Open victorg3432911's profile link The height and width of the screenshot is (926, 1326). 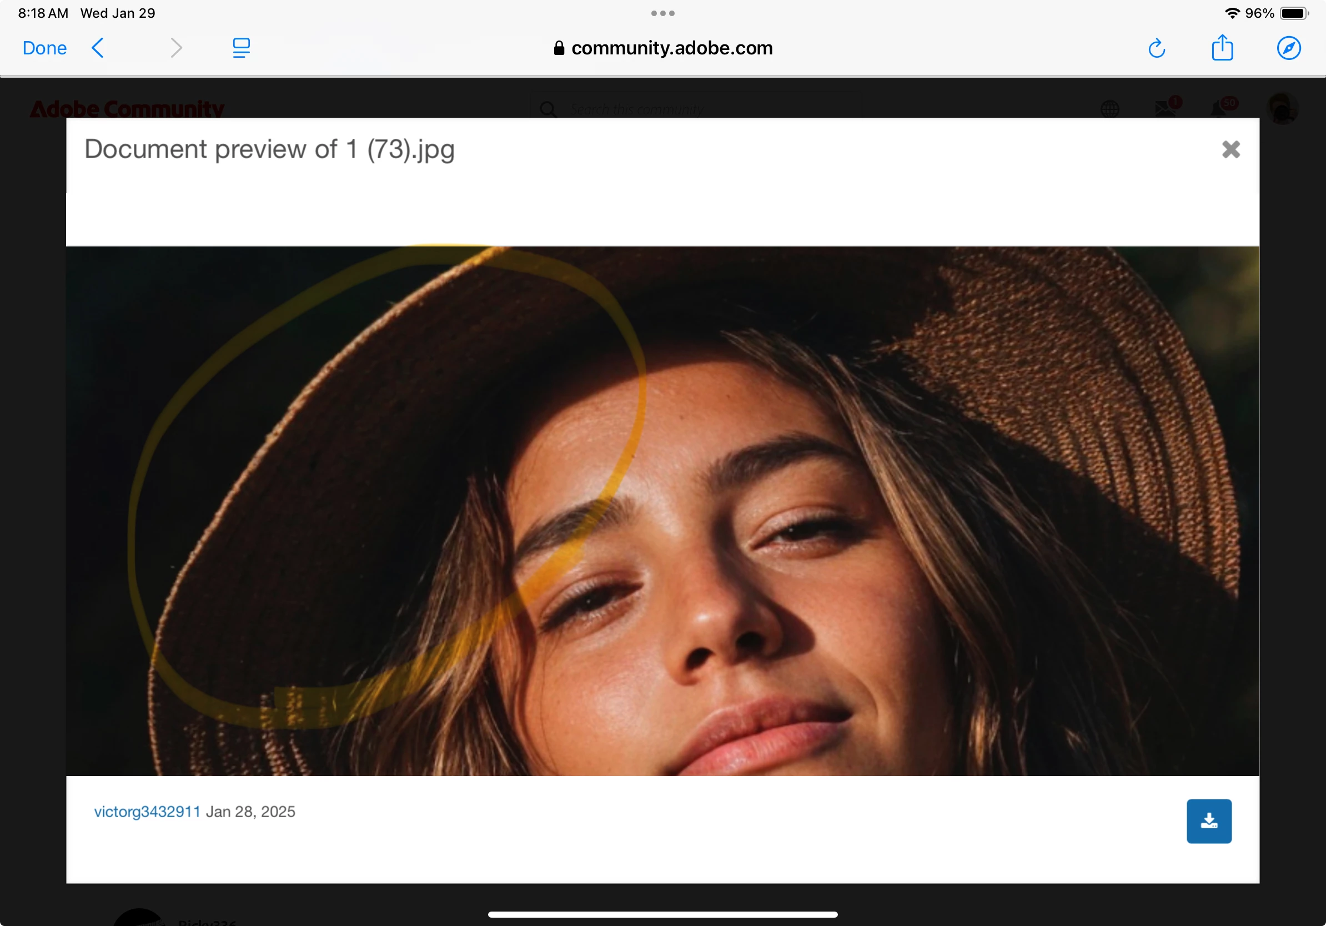(147, 812)
